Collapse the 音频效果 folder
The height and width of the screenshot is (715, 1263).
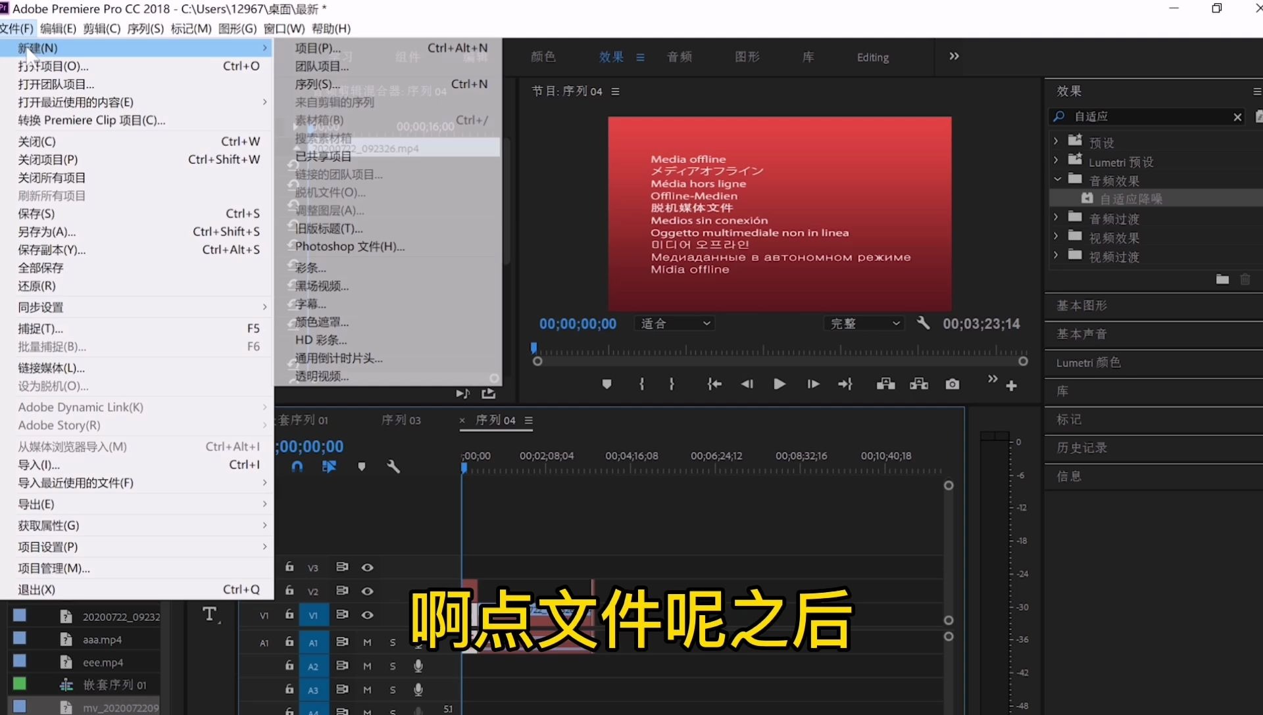[x=1057, y=179]
